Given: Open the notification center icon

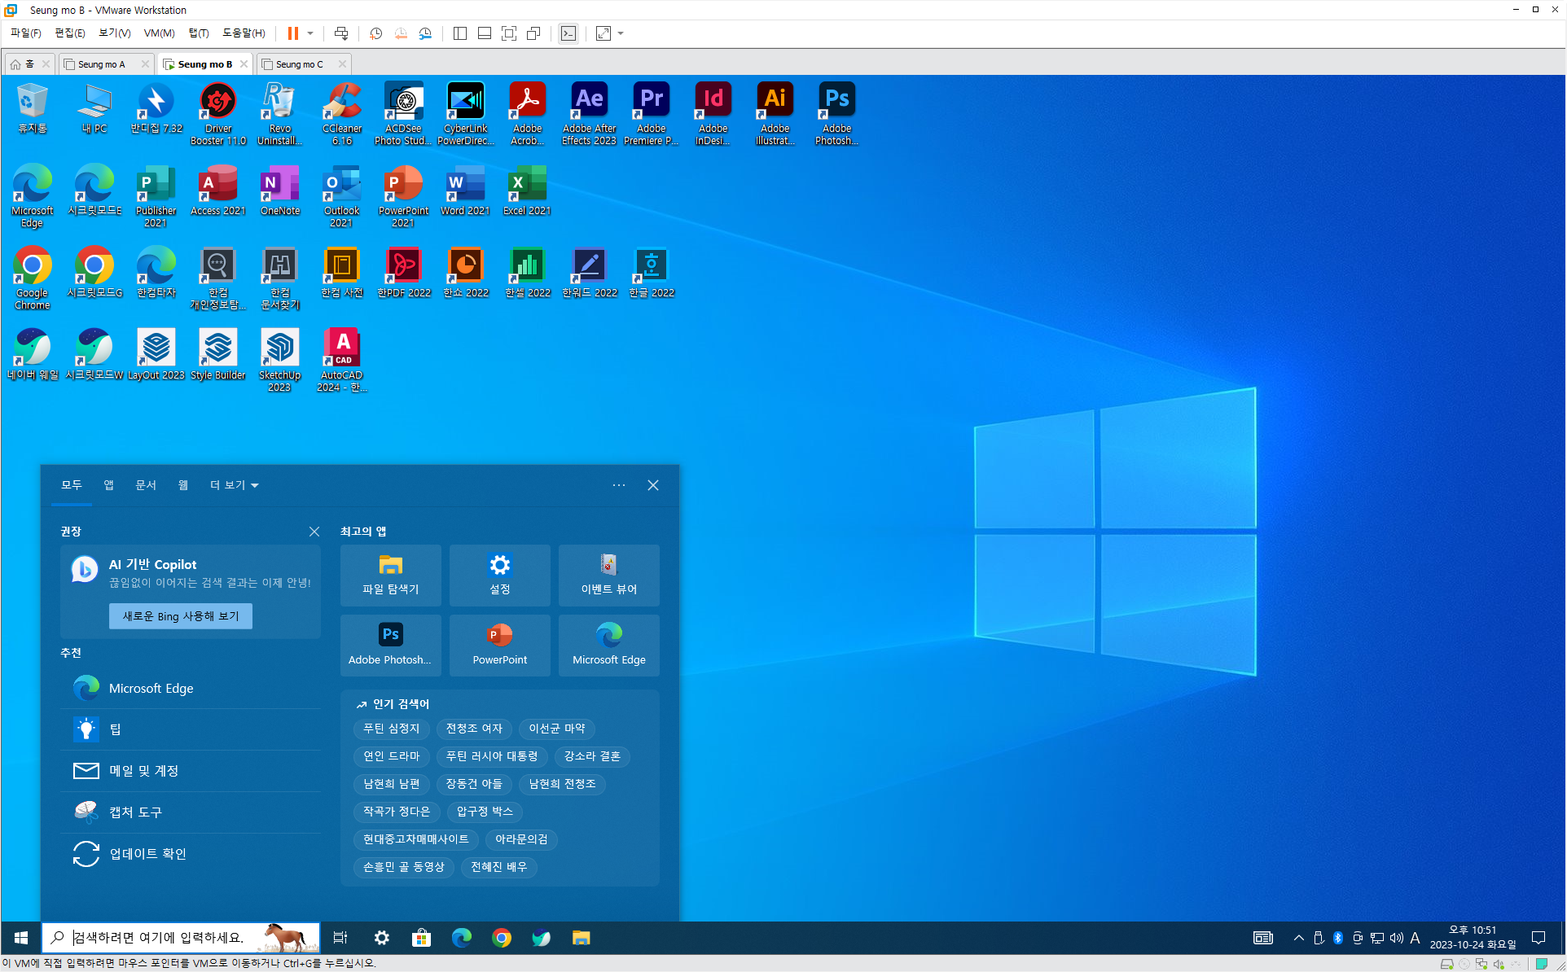Looking at the screenshot, I should click(1538, 938).
